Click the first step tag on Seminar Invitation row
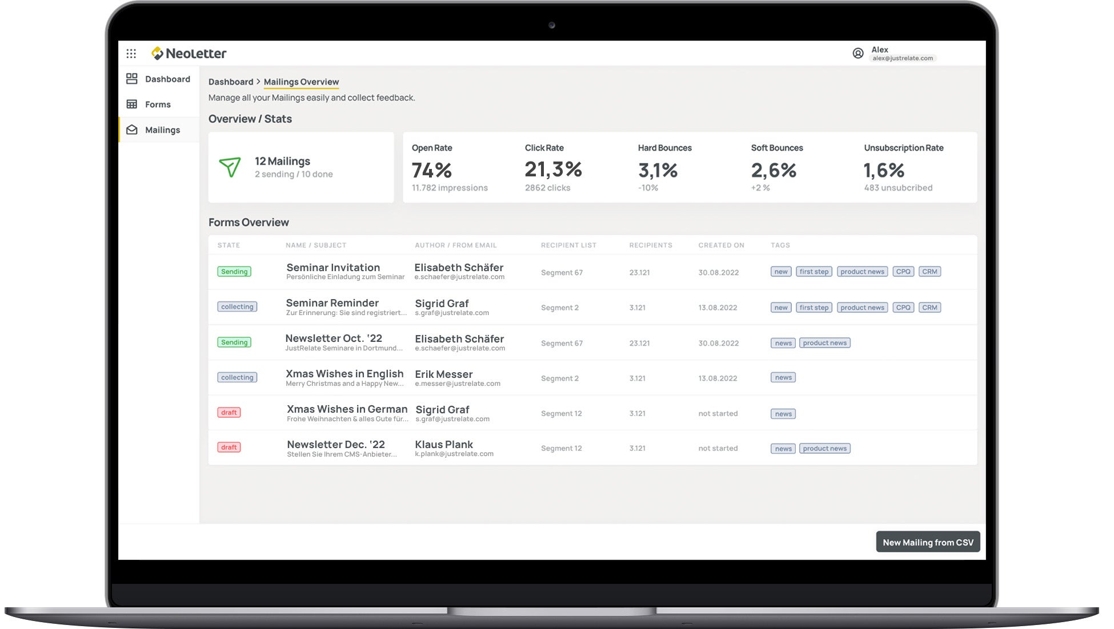Screen dimensions: 1114x629 tap(814, 272)
